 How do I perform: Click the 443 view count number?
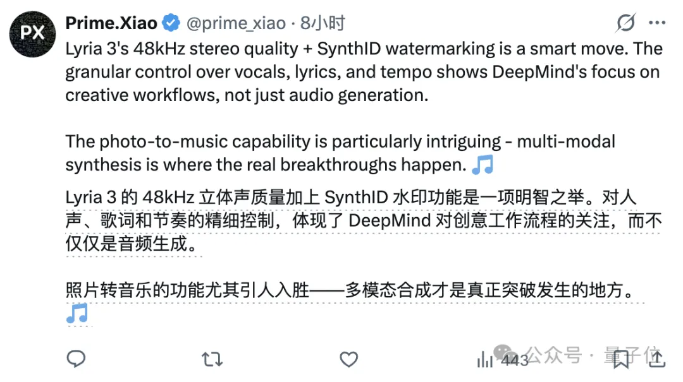514,360
